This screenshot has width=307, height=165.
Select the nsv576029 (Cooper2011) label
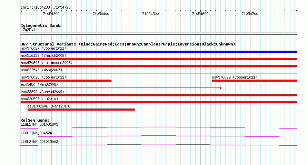(235, 77)
